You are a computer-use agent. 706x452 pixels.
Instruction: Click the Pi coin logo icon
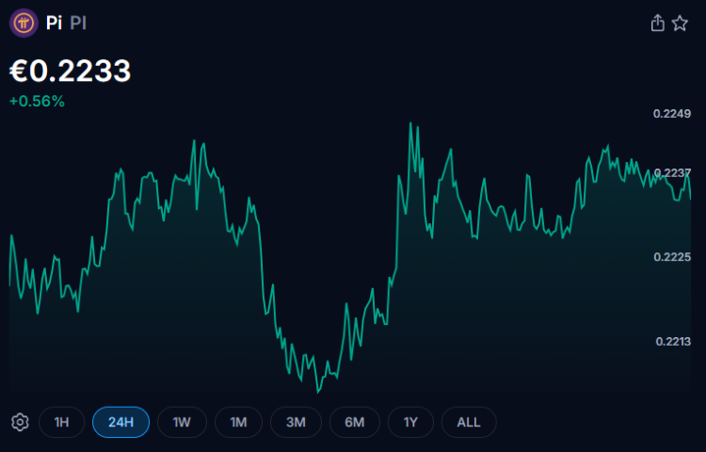[24, 23]
